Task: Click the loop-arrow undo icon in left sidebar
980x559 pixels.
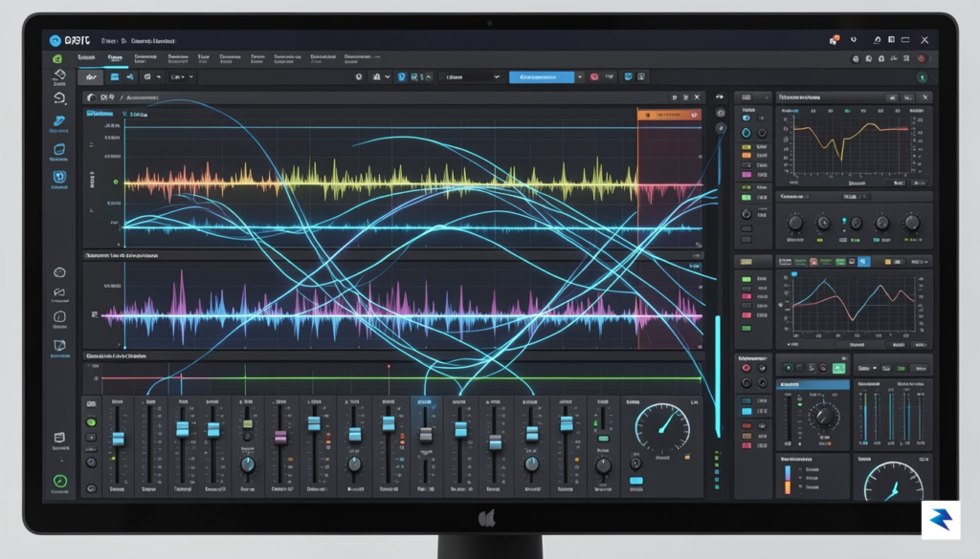Action: tap(59, 98)
